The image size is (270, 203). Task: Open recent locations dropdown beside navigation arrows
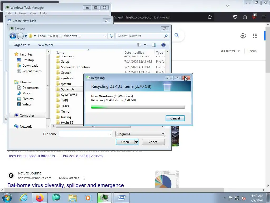[x=26, y=36]
